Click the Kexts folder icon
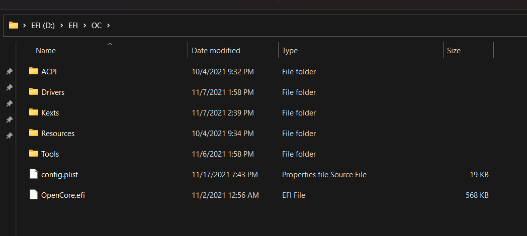The height and width of the screenshot is (236, 527). (34, 112)
